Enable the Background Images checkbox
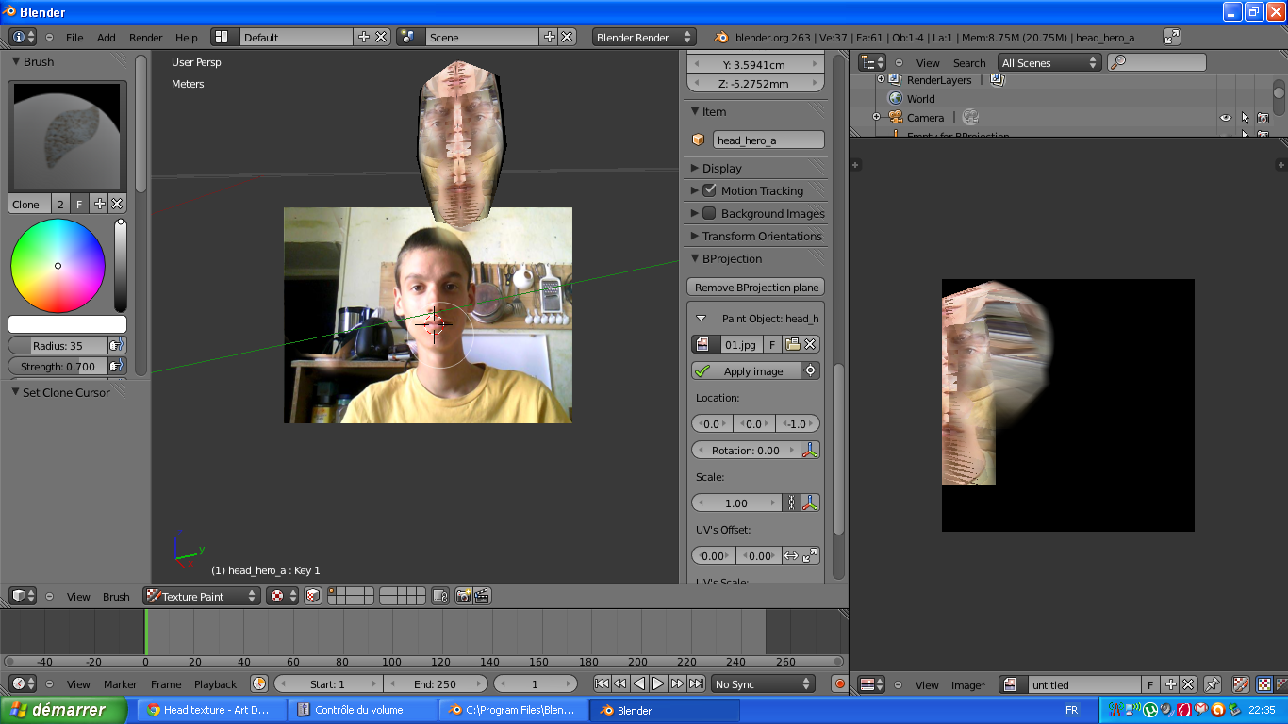This screenshot has height=724, width=1288. (x=710, y=213)
